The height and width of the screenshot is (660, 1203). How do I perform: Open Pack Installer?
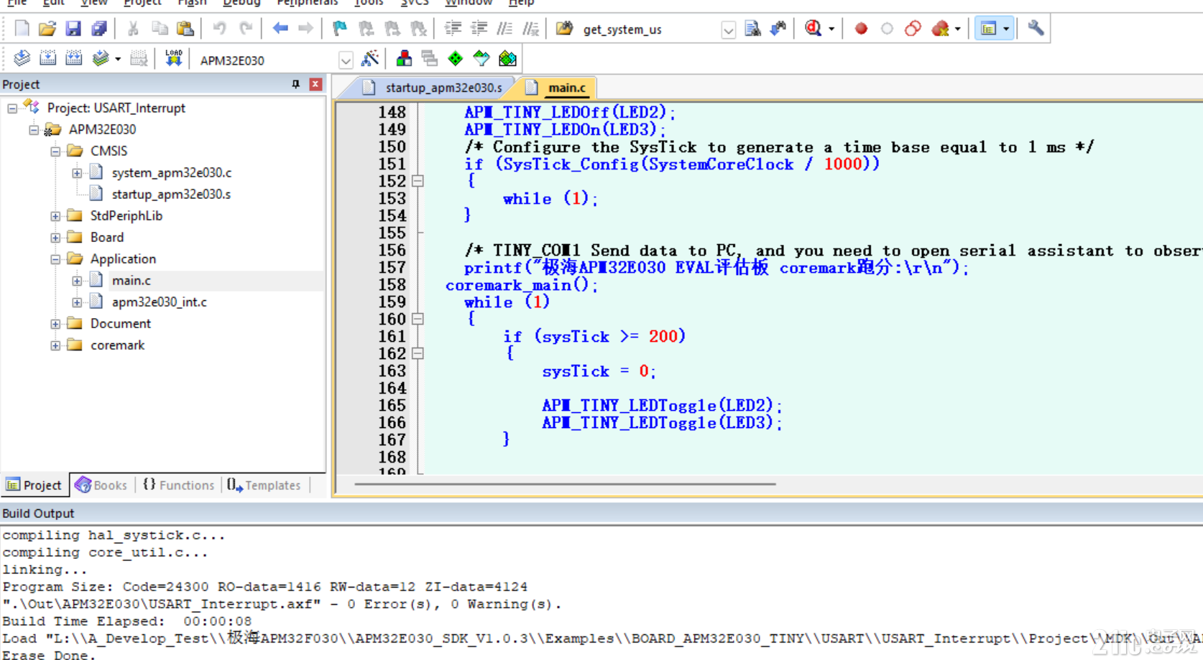507,59
